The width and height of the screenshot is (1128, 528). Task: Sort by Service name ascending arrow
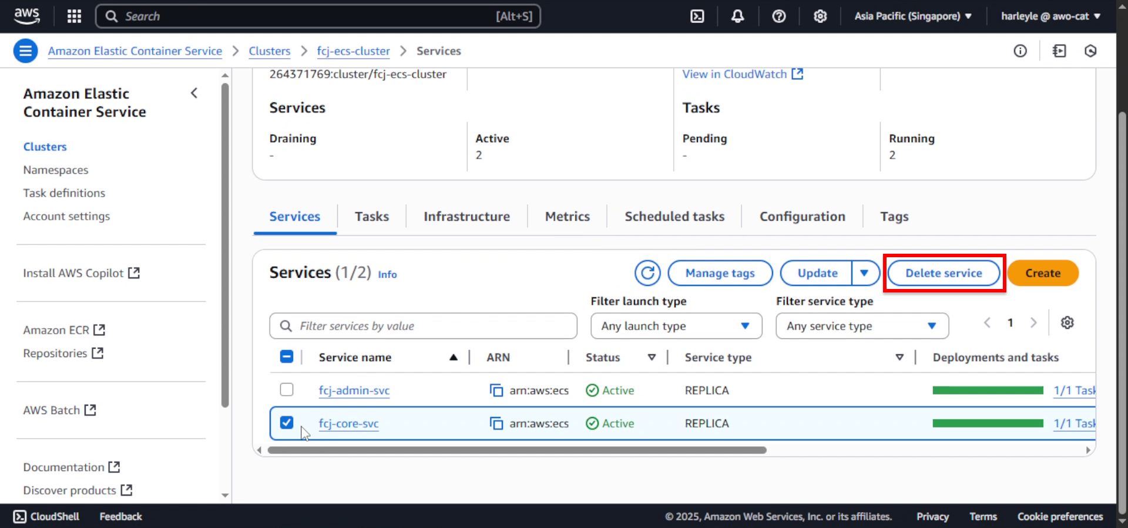[x=454, y=357]
